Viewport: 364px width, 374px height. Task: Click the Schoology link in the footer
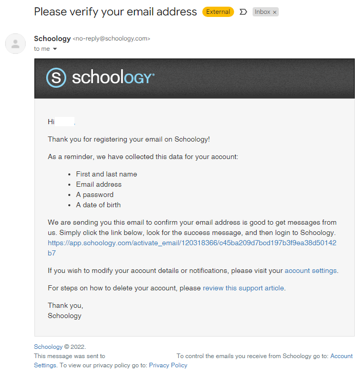point(48,347)
